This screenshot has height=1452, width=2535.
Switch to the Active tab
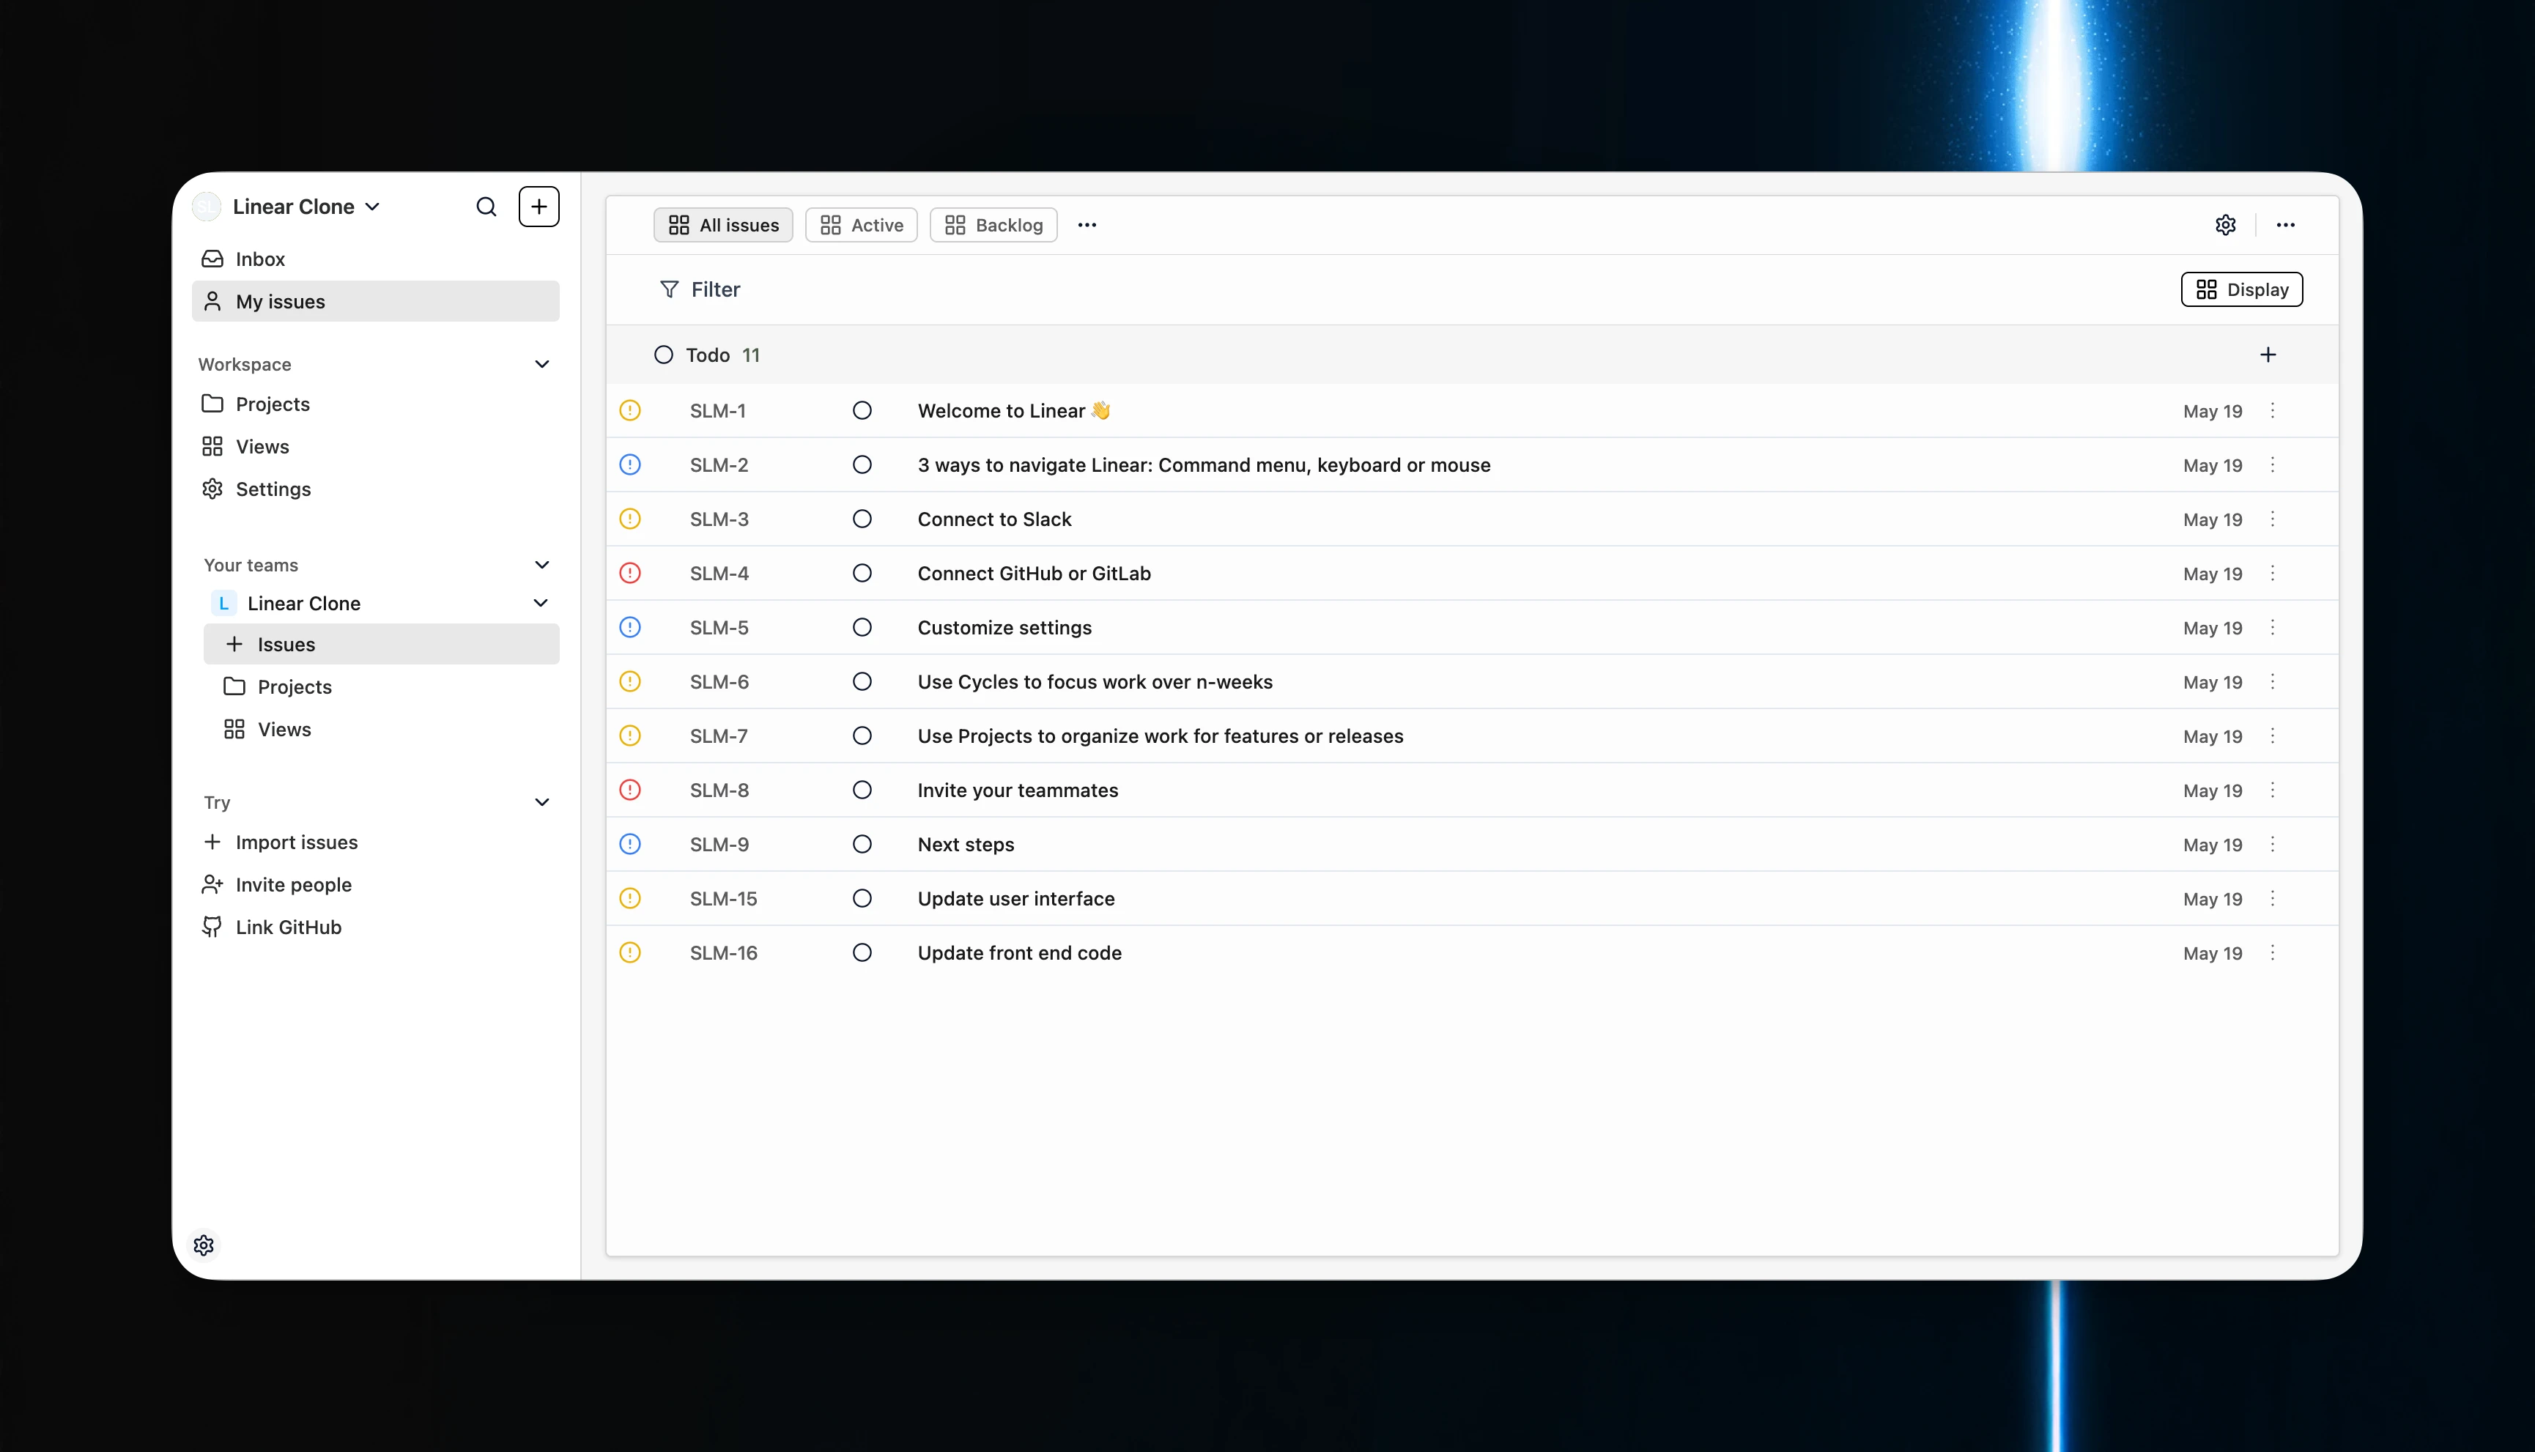(861, 226)
